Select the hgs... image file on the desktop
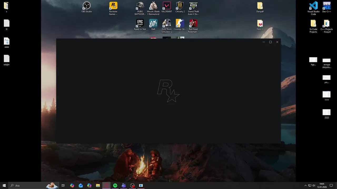 click(313, 61)
